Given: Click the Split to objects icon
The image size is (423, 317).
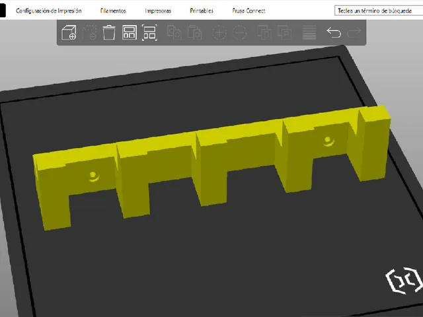Looking at the screenshot, I should (x=264, y=32).
